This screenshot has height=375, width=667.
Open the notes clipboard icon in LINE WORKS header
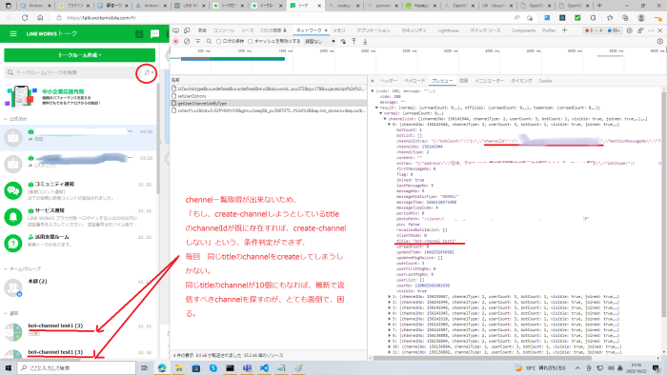click(x=139, y=34)
